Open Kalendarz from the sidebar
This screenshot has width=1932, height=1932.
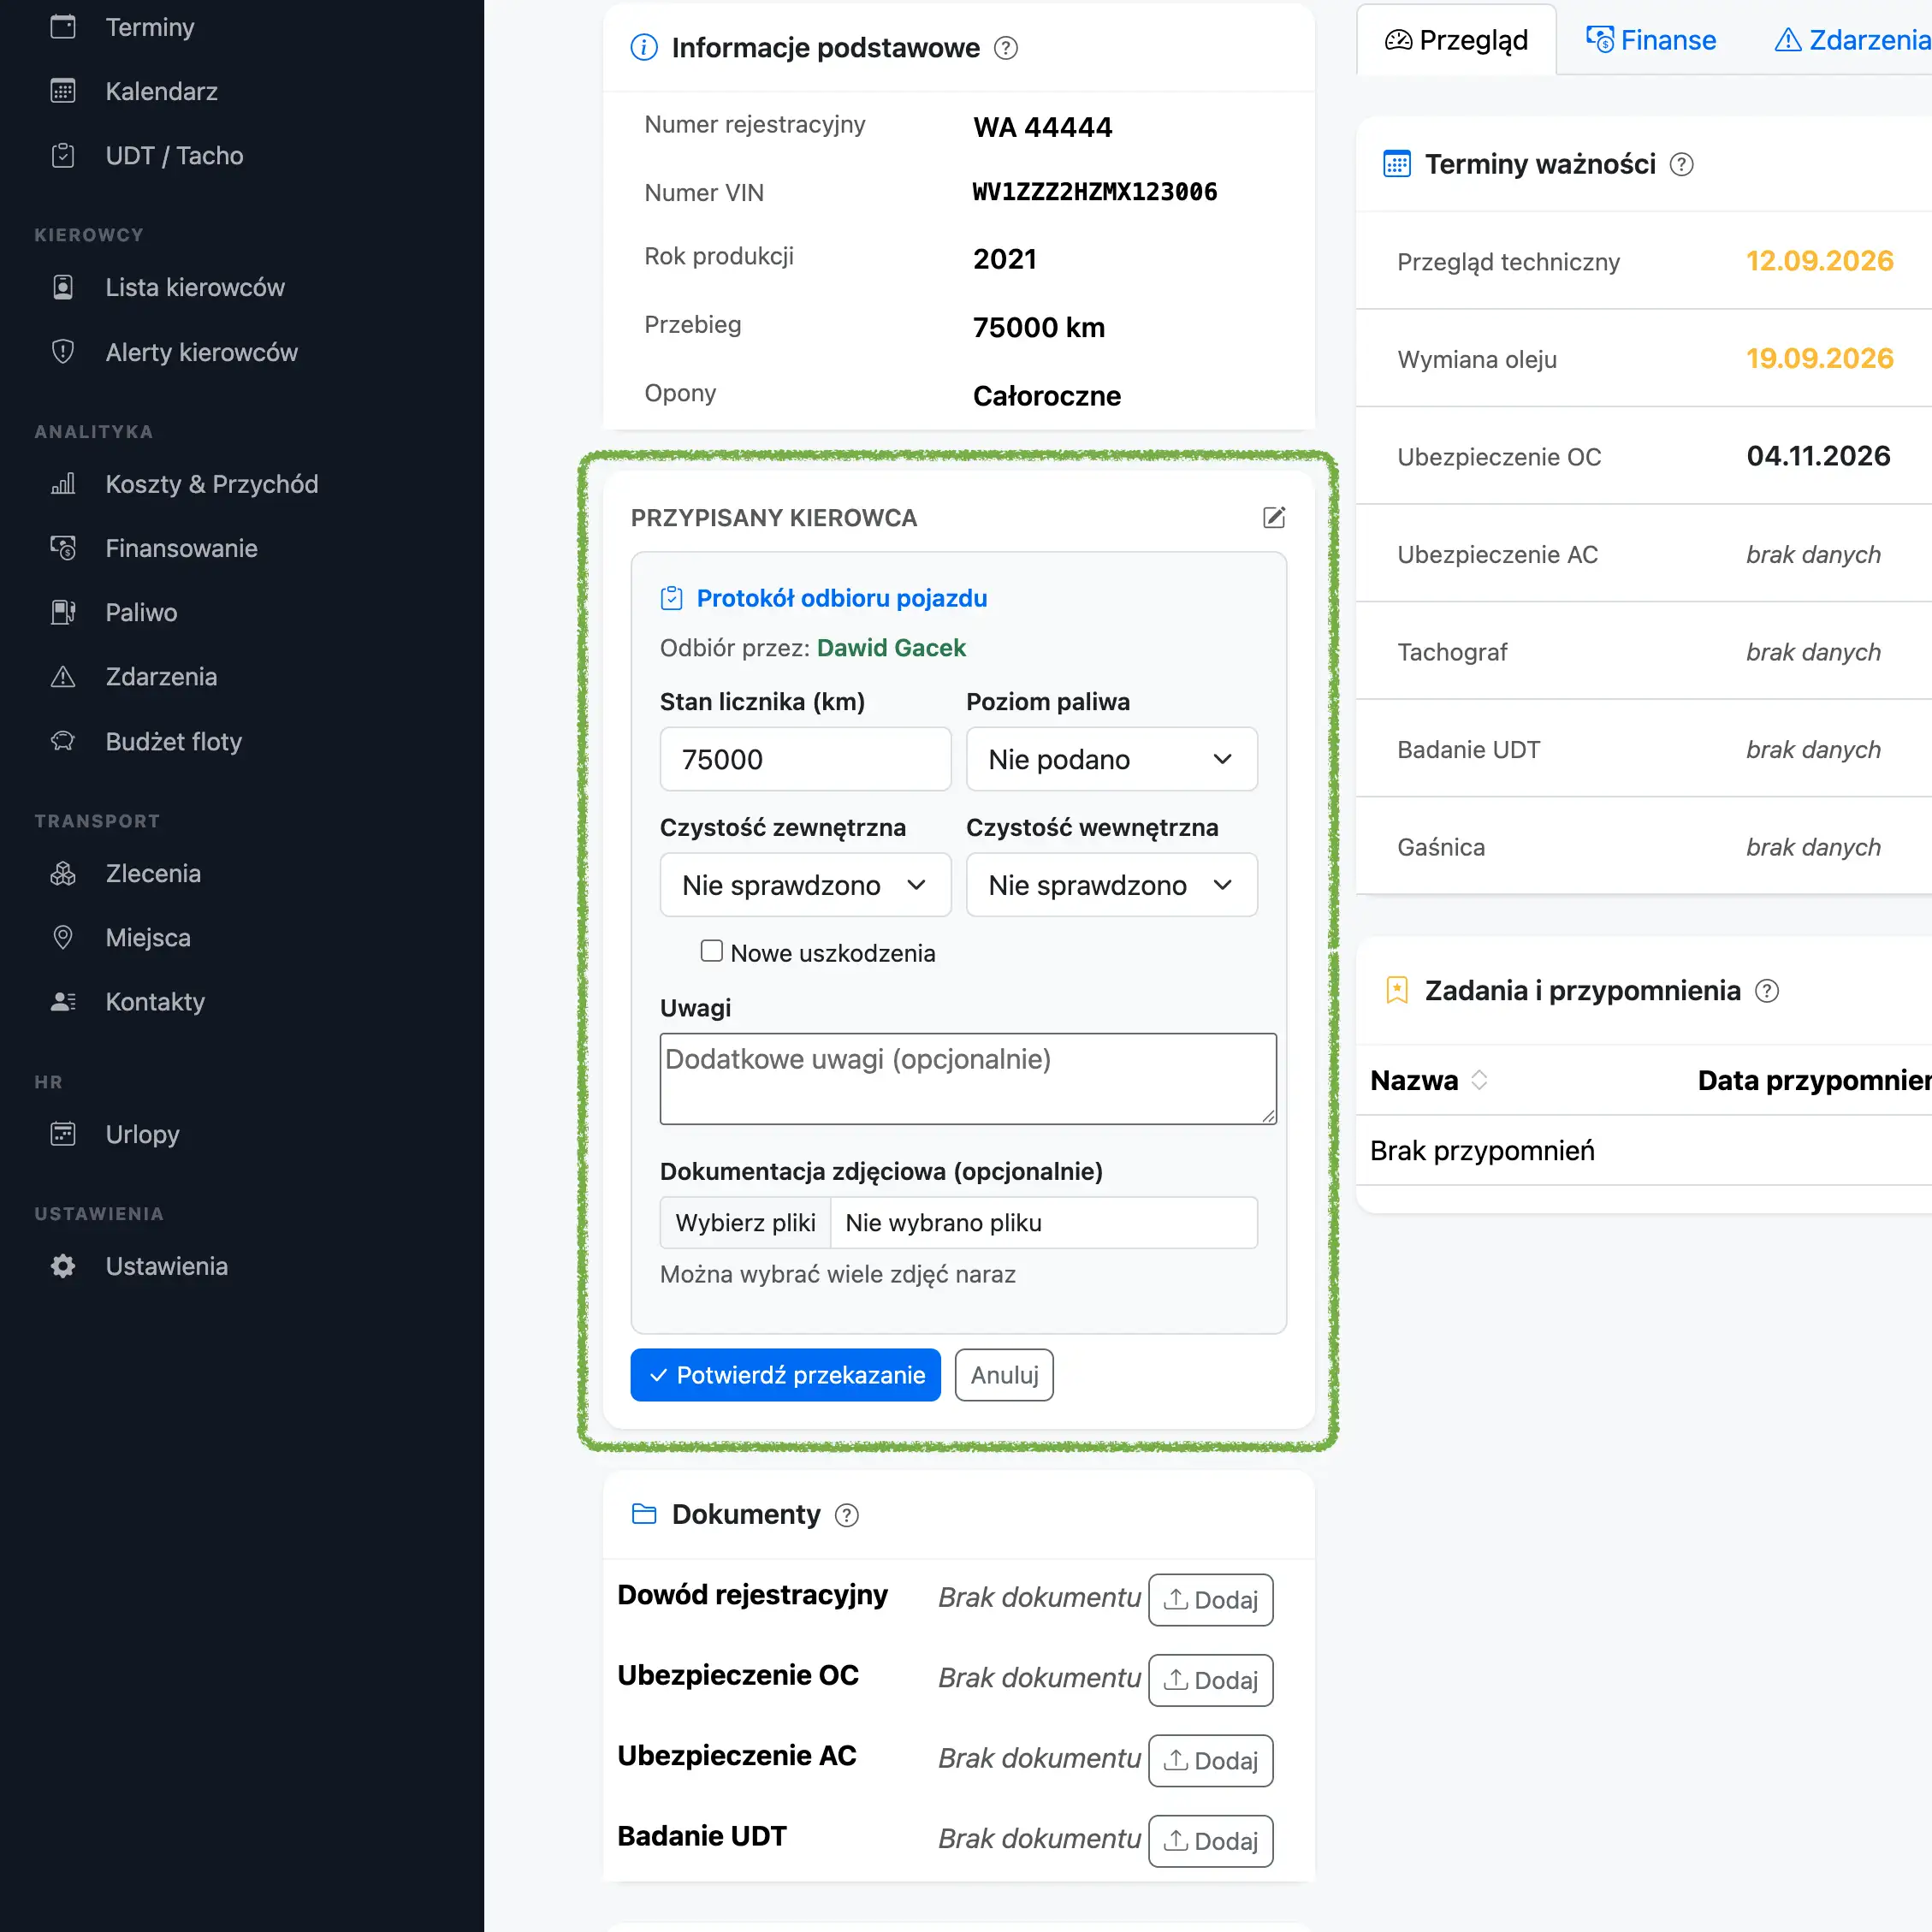(161, 91)
